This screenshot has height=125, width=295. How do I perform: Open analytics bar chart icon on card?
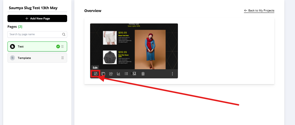[119, 74]
